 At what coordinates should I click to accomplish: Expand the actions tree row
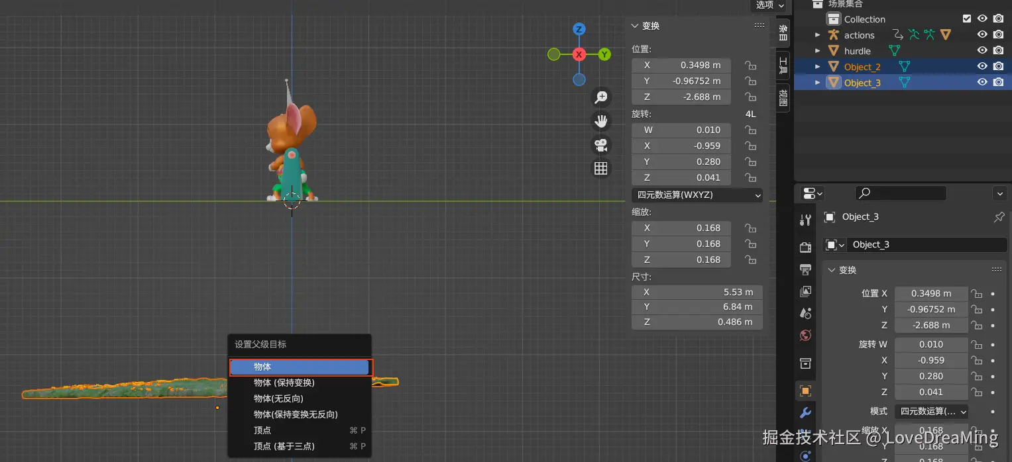[x=817, y=35]
